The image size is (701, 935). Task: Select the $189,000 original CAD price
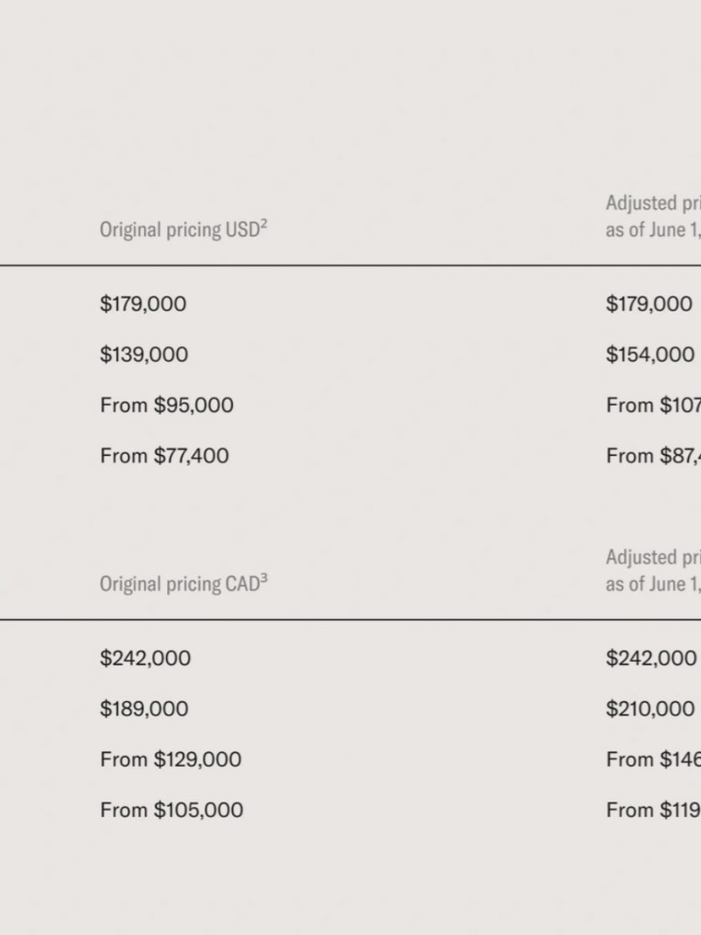click(144, 709)
